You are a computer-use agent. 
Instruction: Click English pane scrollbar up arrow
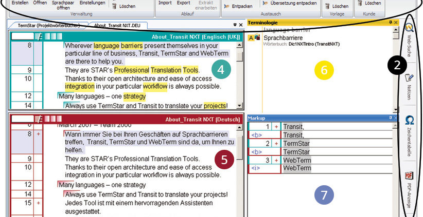[x=239, y=46]
